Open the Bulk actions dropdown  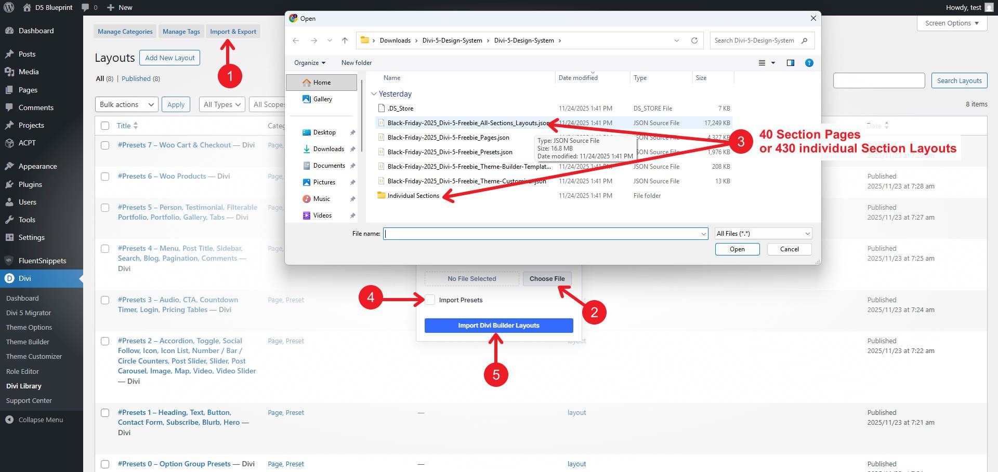[x=126, y=104]
